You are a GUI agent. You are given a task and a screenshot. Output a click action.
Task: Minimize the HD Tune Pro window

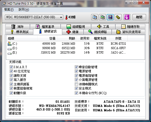pyautogui.click(x=128, y=3)
